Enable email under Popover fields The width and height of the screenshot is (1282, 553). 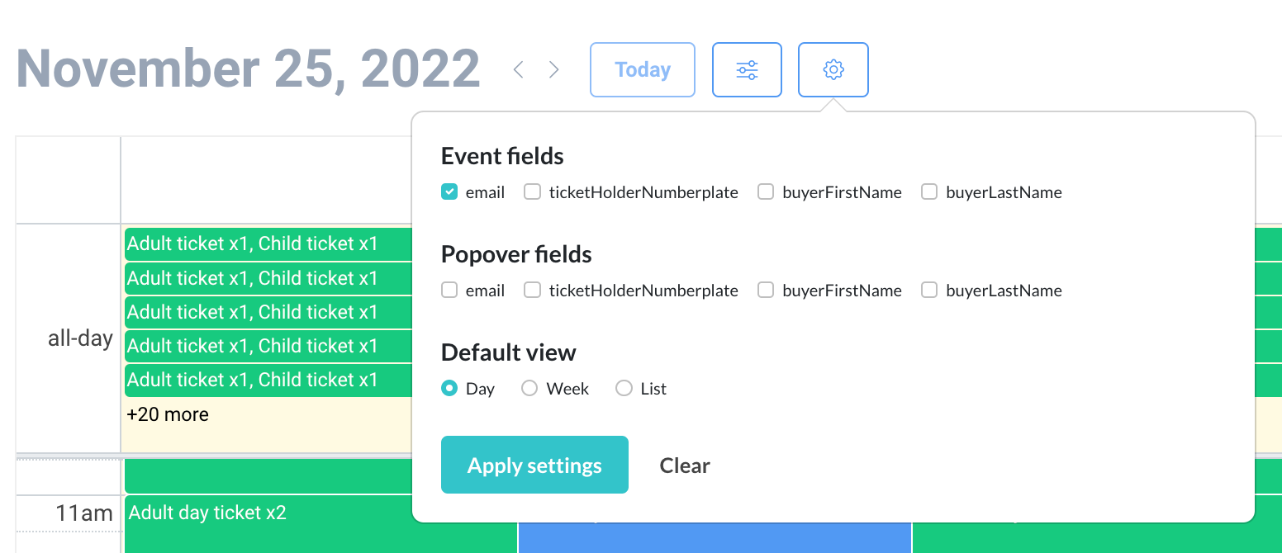point(449,291)
